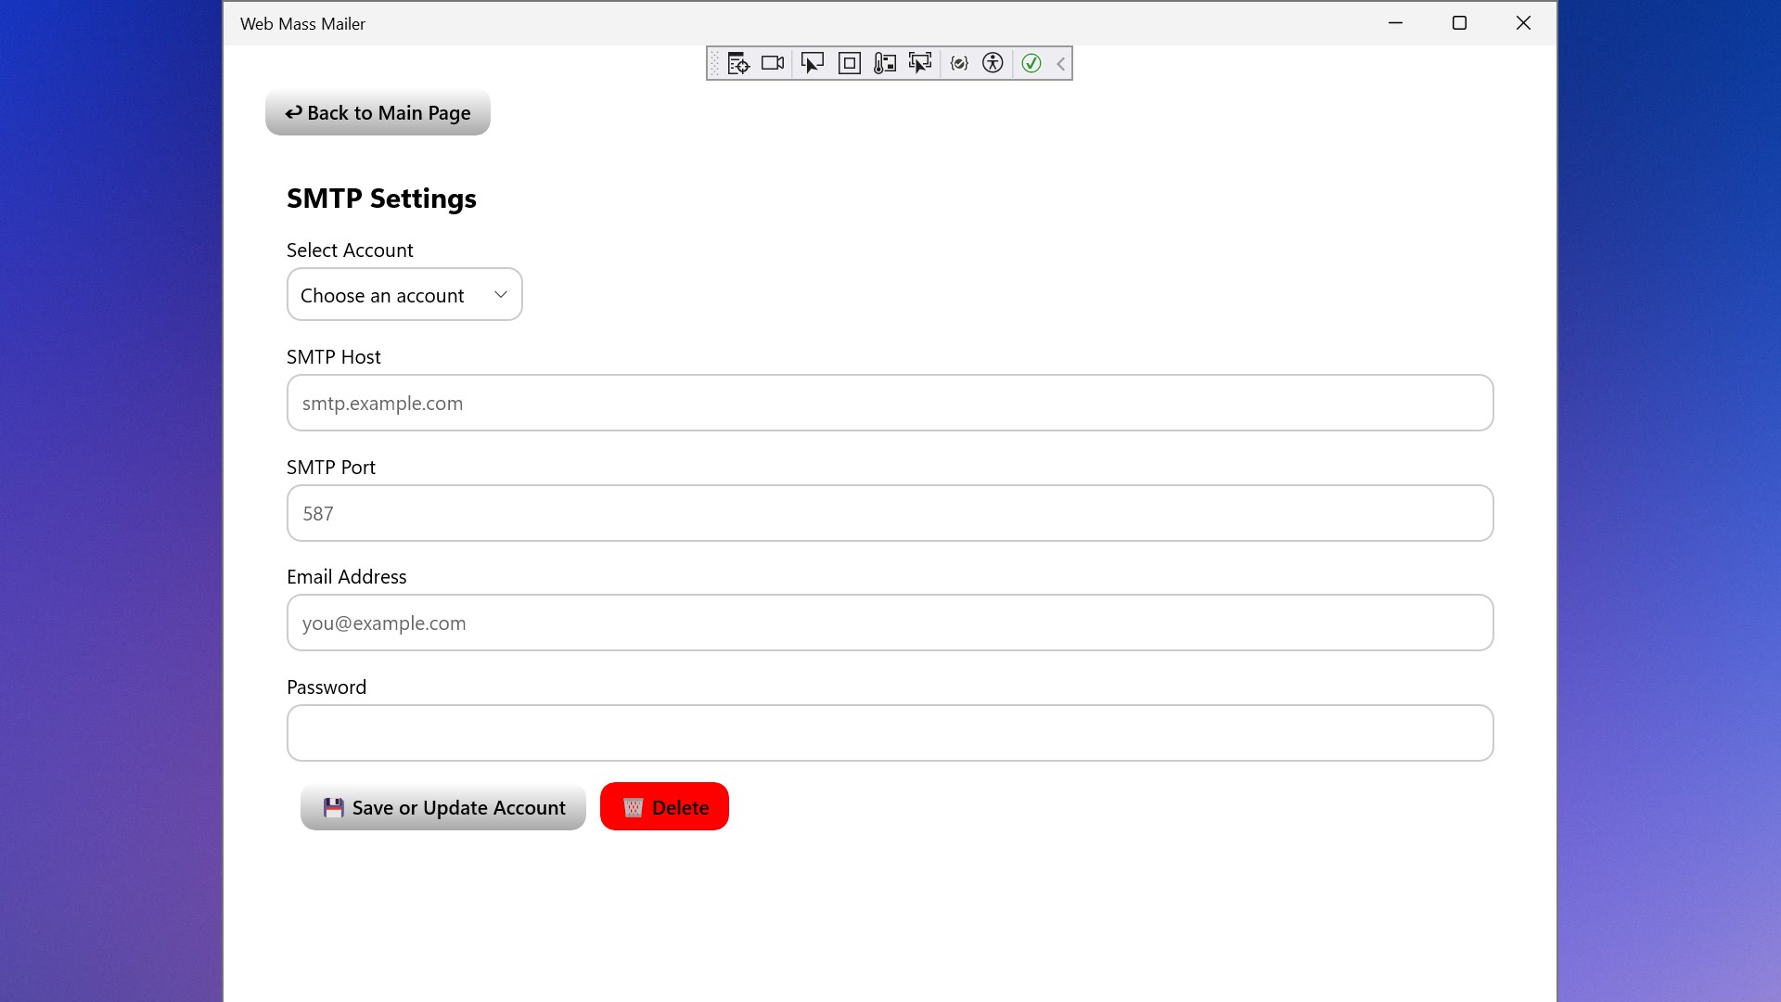Open the Choose an account dropdown
Screen dimensions: 1781x1002
tap(404, 295)
